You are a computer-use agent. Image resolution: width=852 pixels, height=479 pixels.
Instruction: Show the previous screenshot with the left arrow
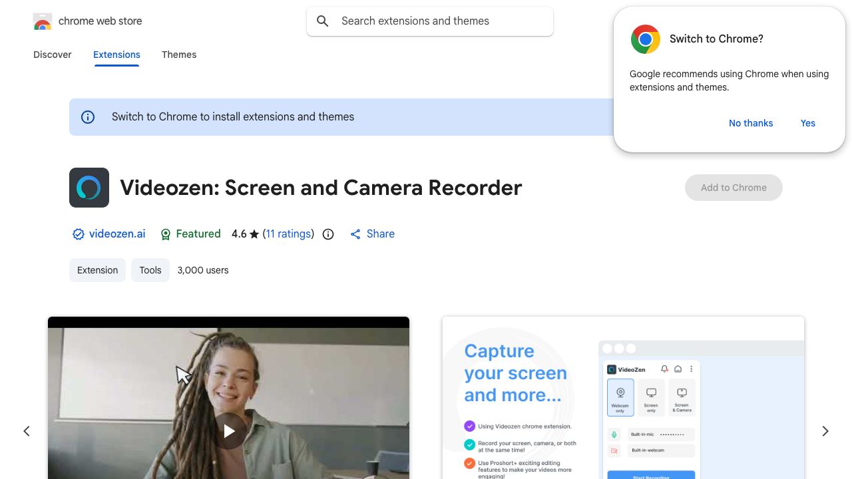click(x=27, y=431)
